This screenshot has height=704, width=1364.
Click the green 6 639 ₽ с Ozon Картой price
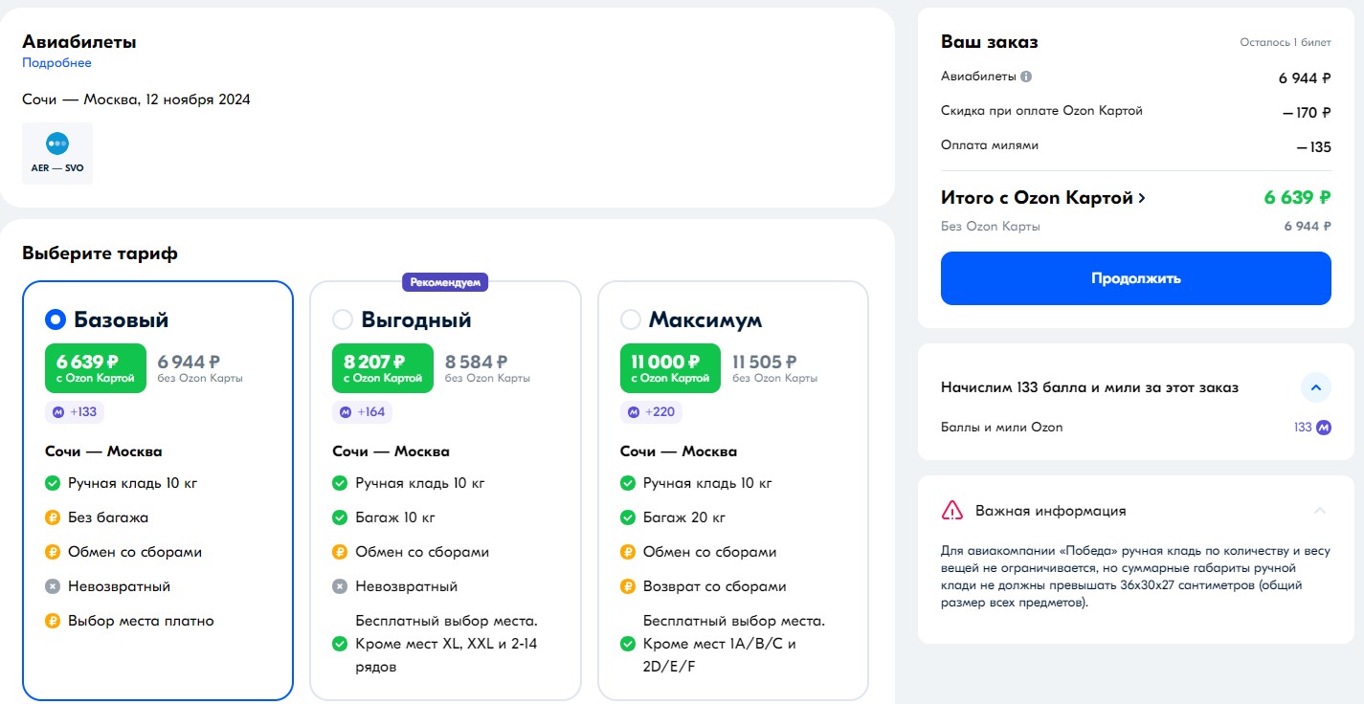tap(96, 368)
